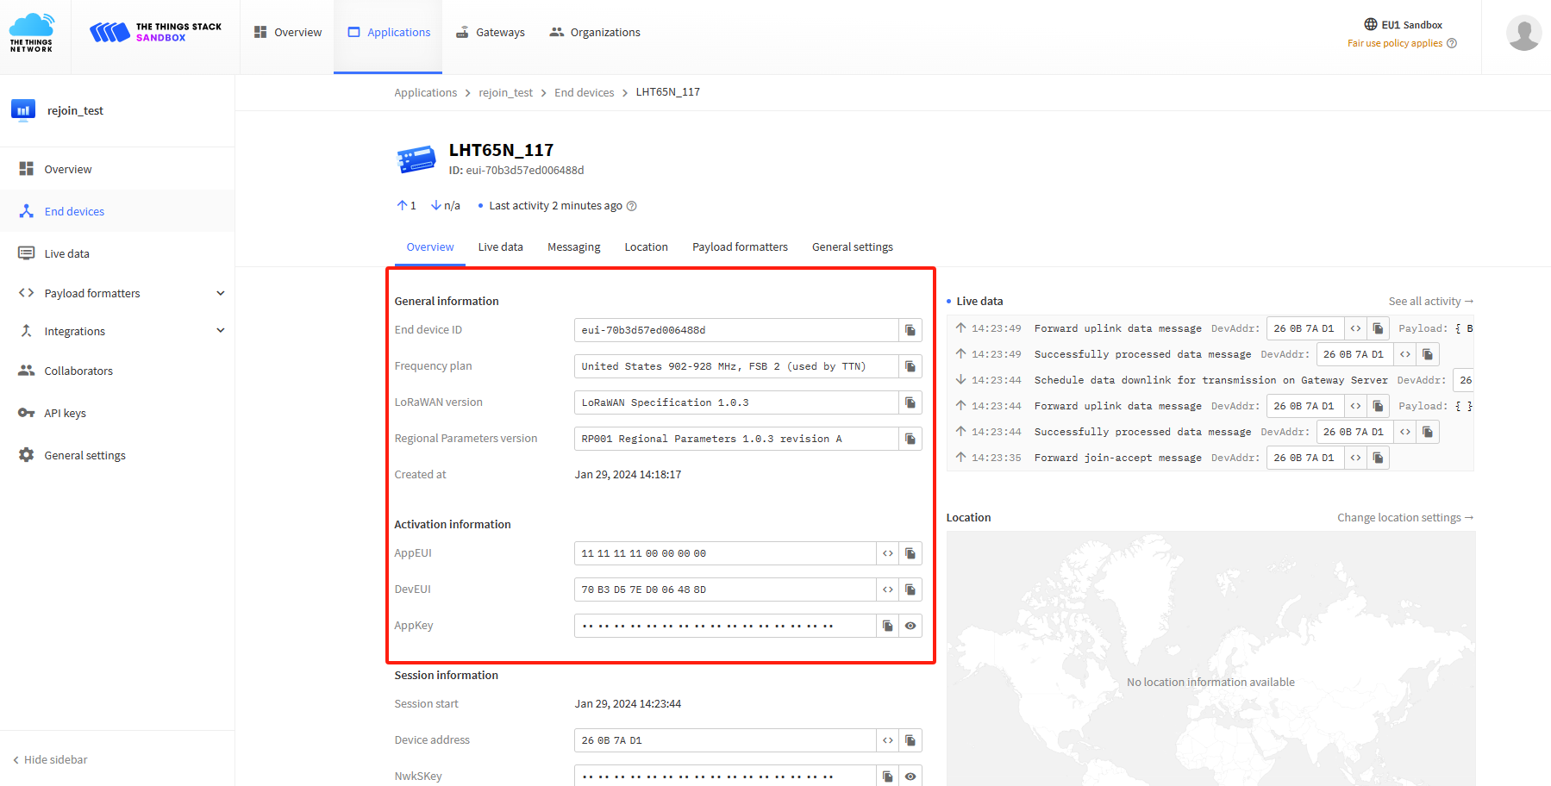This screenshot has width=1551, height=786.
Task: Copy the Regional Parameters version value
Action: tap(910, 439)
